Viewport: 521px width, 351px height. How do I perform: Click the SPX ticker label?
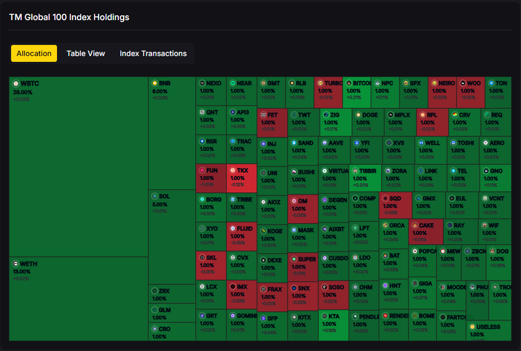[x=415, y=83]
